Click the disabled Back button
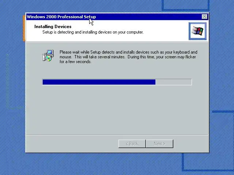Screen dimensions: 234x175 [132, 144]
